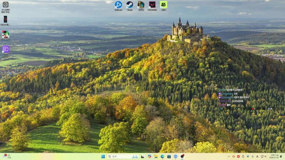Launch Steam from the desktop
This screenshot has width=285, height=160.
point(130,5)
